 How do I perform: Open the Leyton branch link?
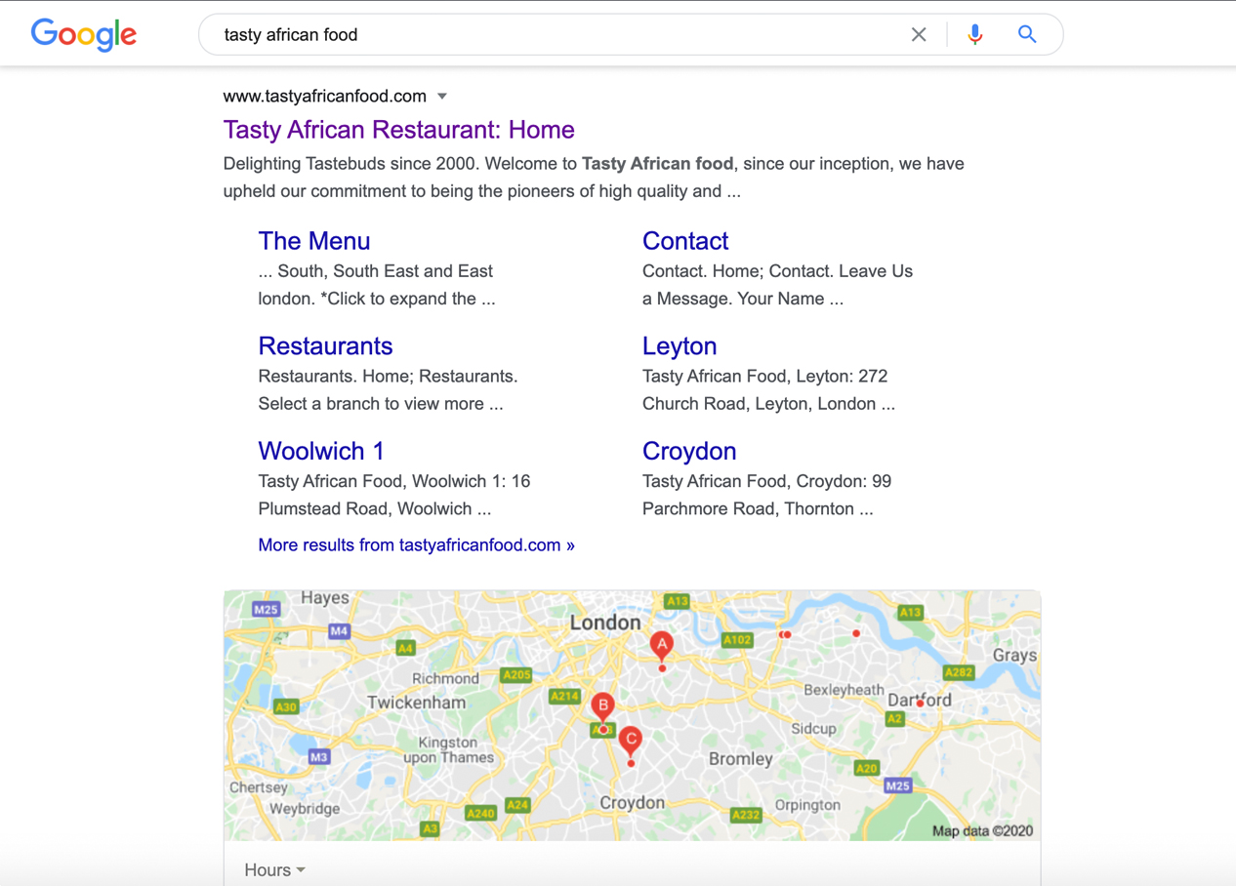pyautogui.click(x=680, y=345)
